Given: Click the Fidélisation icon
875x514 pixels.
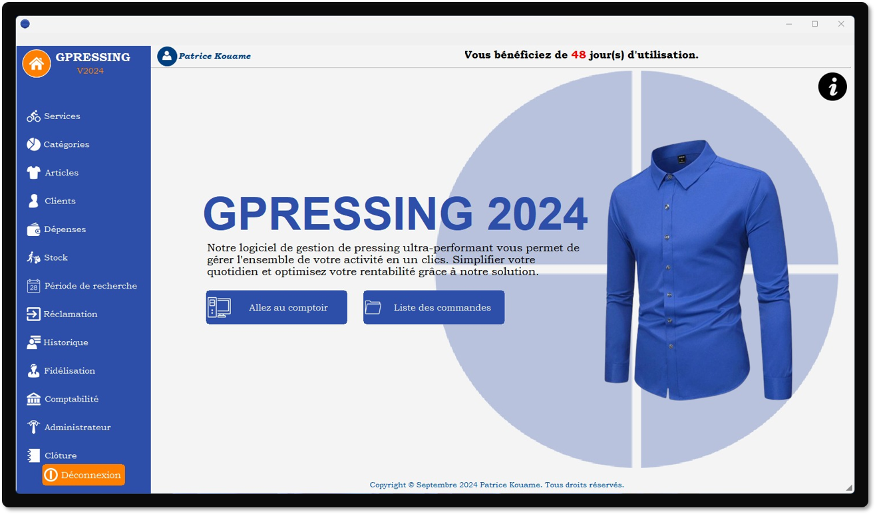Looking at the screenshot, I should 33,371.
